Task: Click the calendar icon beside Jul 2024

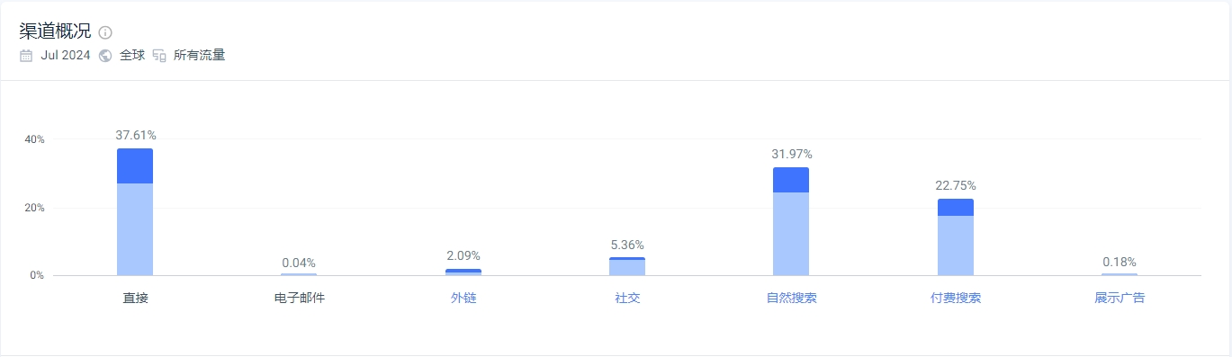Action: tap(26, 55)
